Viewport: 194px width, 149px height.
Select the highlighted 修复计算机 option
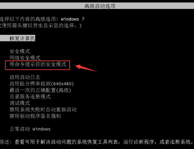pyautogui.click(x=18, y=38)
